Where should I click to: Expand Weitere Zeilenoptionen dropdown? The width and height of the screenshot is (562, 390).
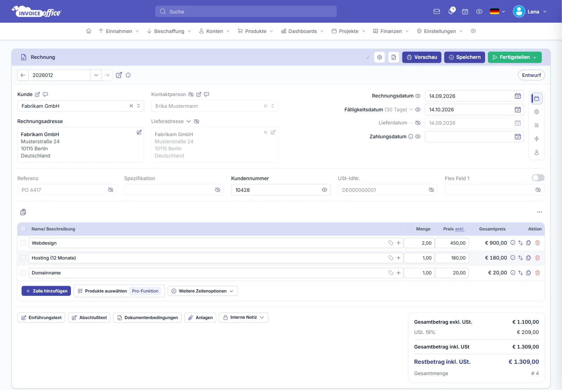[x=202, y=291]
